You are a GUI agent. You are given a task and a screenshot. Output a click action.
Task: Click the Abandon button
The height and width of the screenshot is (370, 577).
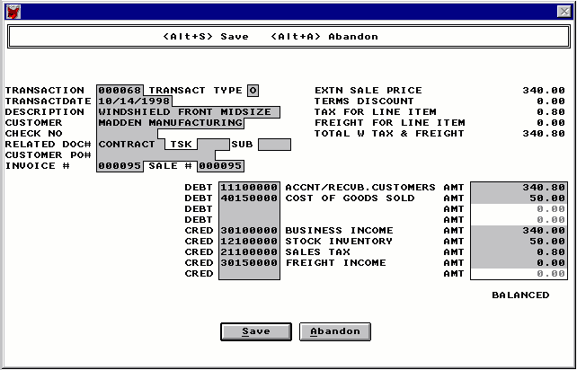[x=335, y=331]
